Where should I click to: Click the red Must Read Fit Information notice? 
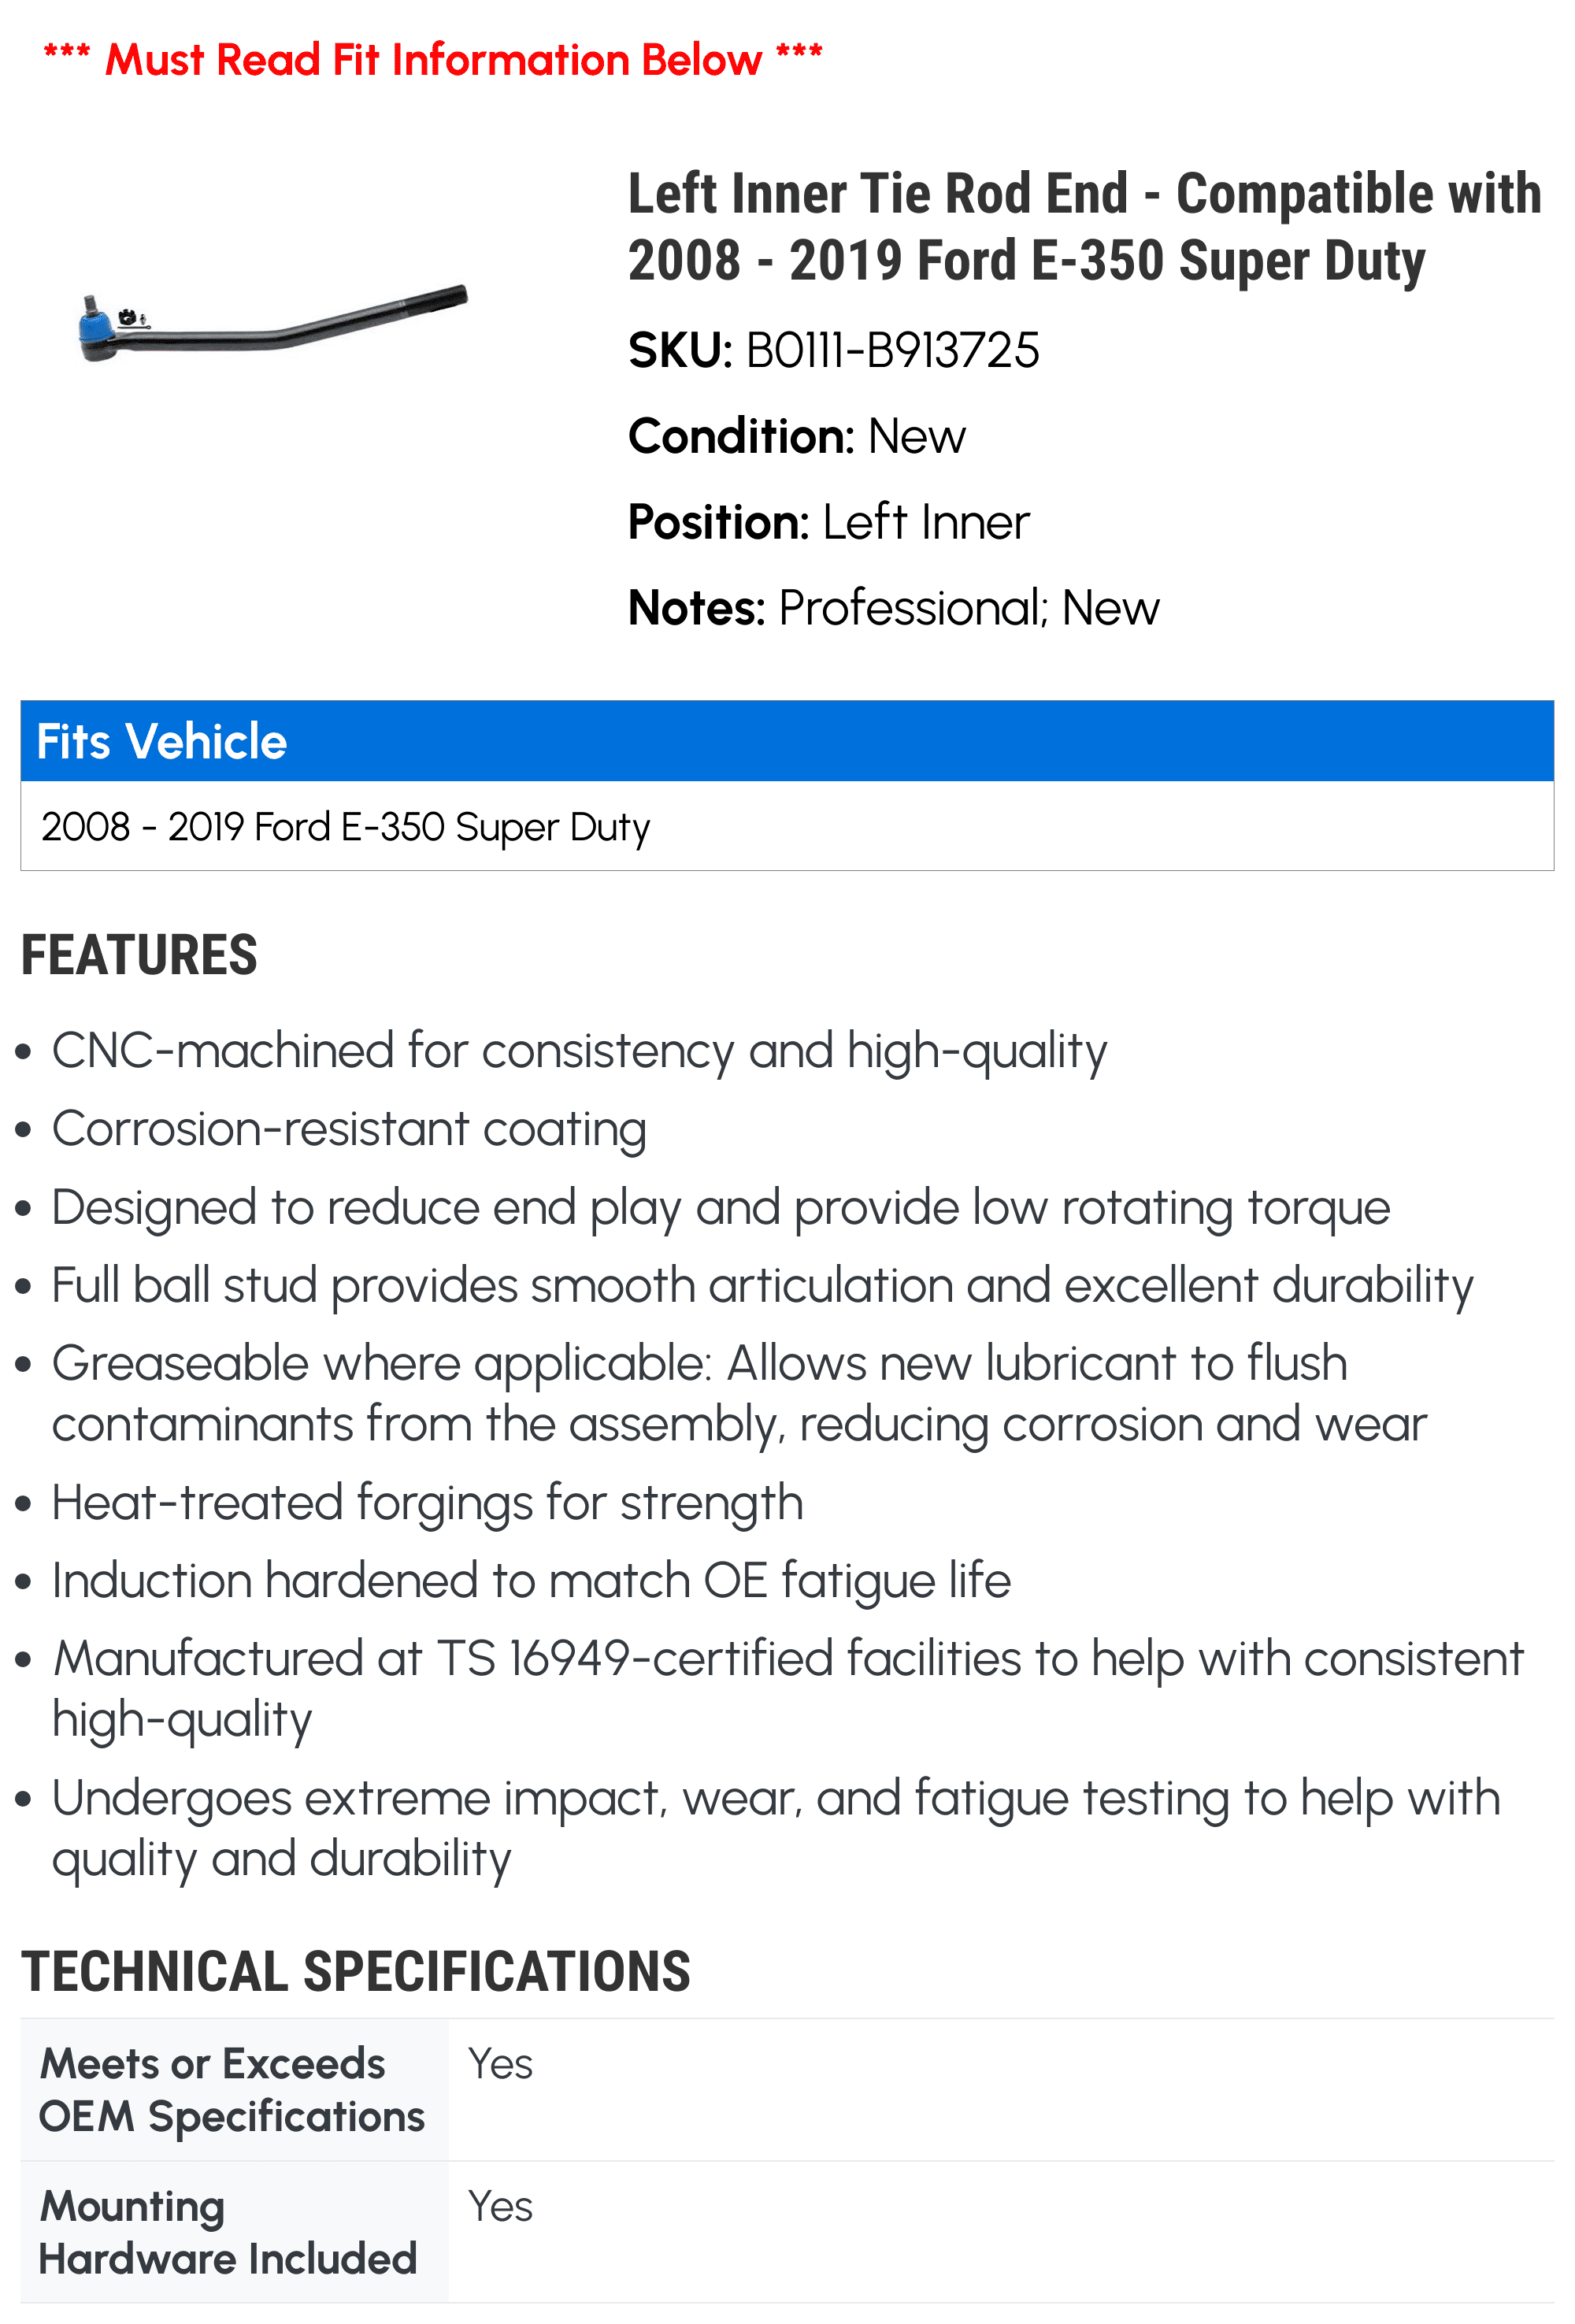tap(433, 60)
